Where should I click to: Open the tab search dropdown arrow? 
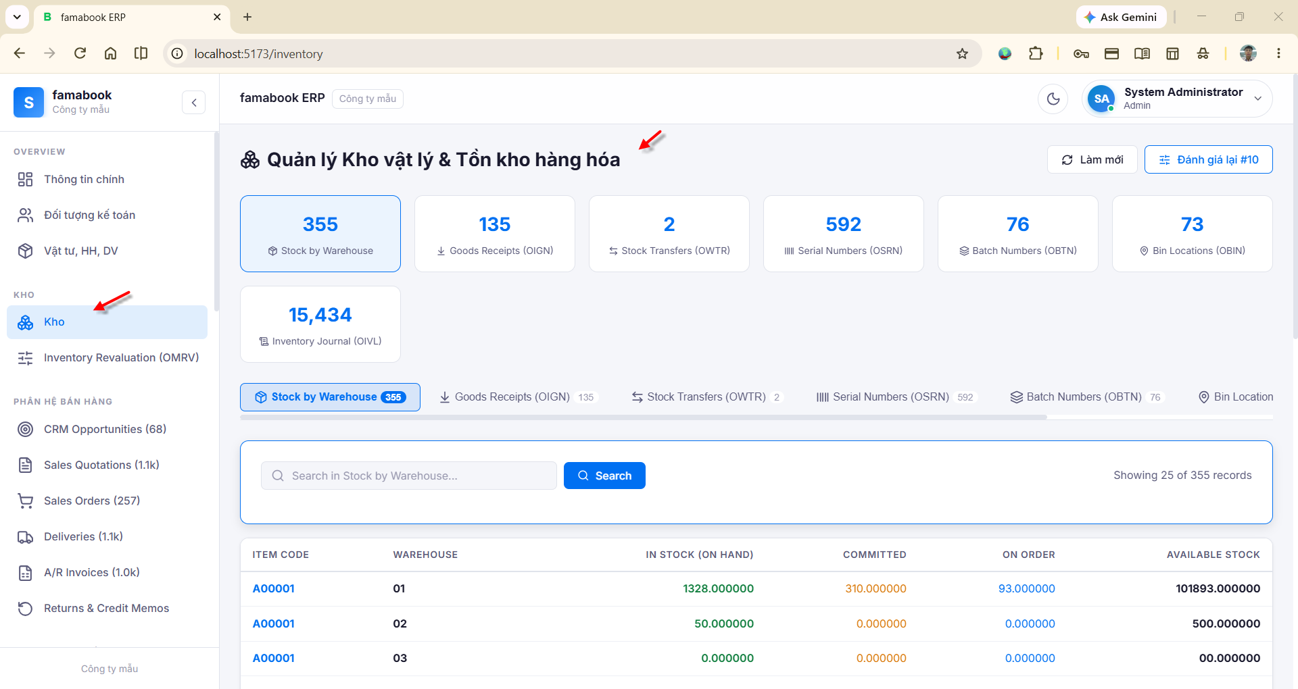click(17, 17)
